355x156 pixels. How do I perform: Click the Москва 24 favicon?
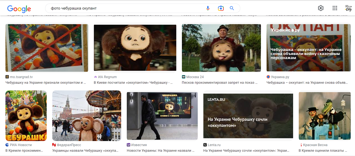pos(183,77)
